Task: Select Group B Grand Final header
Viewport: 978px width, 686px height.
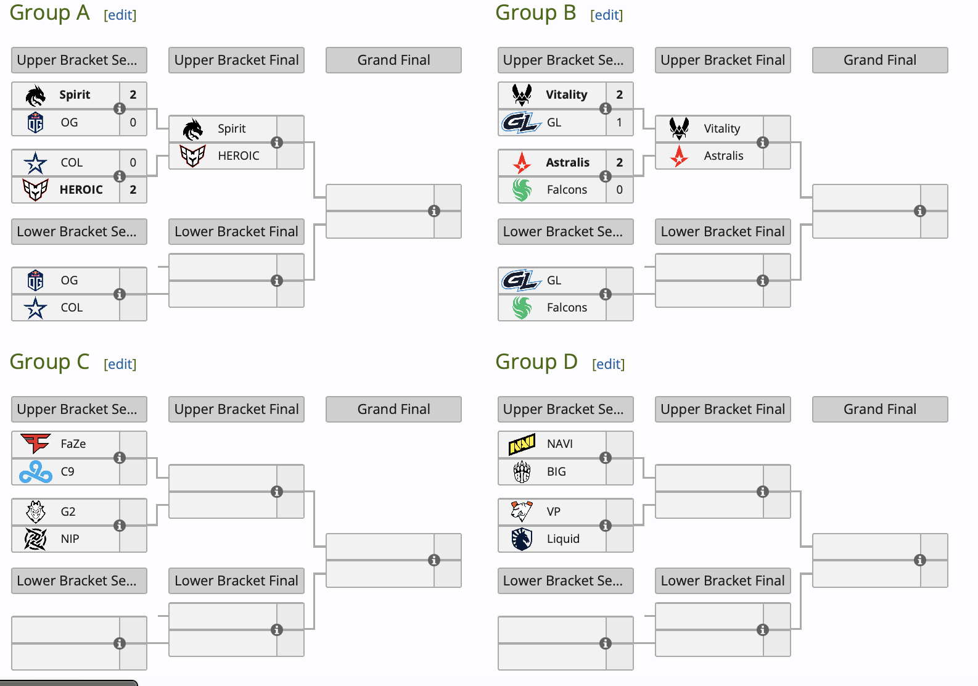Action: point(880,60)
